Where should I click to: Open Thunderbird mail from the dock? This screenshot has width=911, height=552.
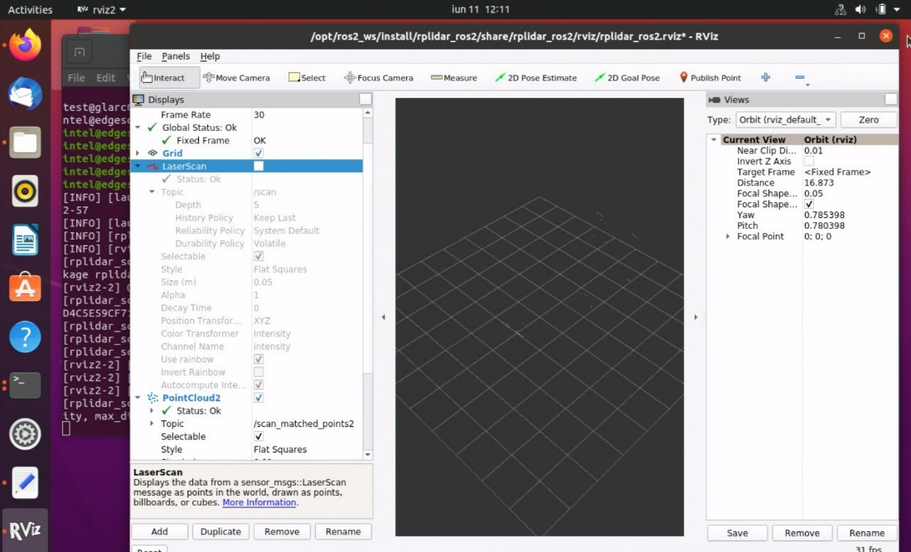[x=25, y=94]
